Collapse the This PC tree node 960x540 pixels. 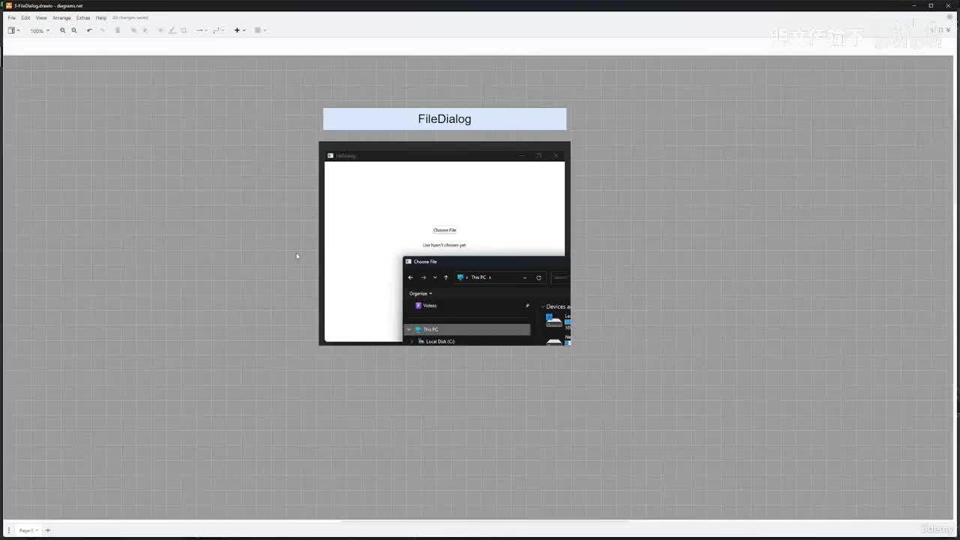coord(409,329)
